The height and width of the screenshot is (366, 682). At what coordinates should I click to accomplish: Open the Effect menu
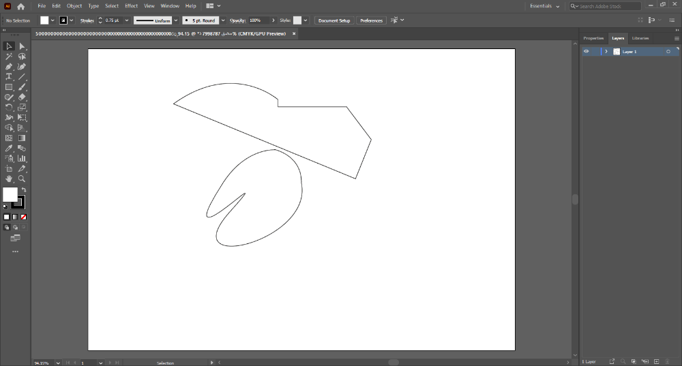[x=132, y=6]
